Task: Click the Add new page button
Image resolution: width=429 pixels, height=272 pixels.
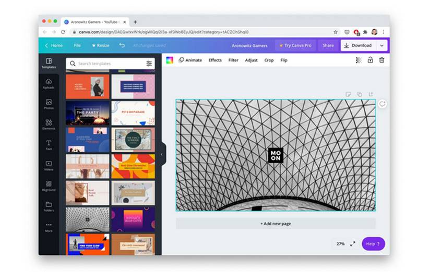Action: (x=276, y=224)
